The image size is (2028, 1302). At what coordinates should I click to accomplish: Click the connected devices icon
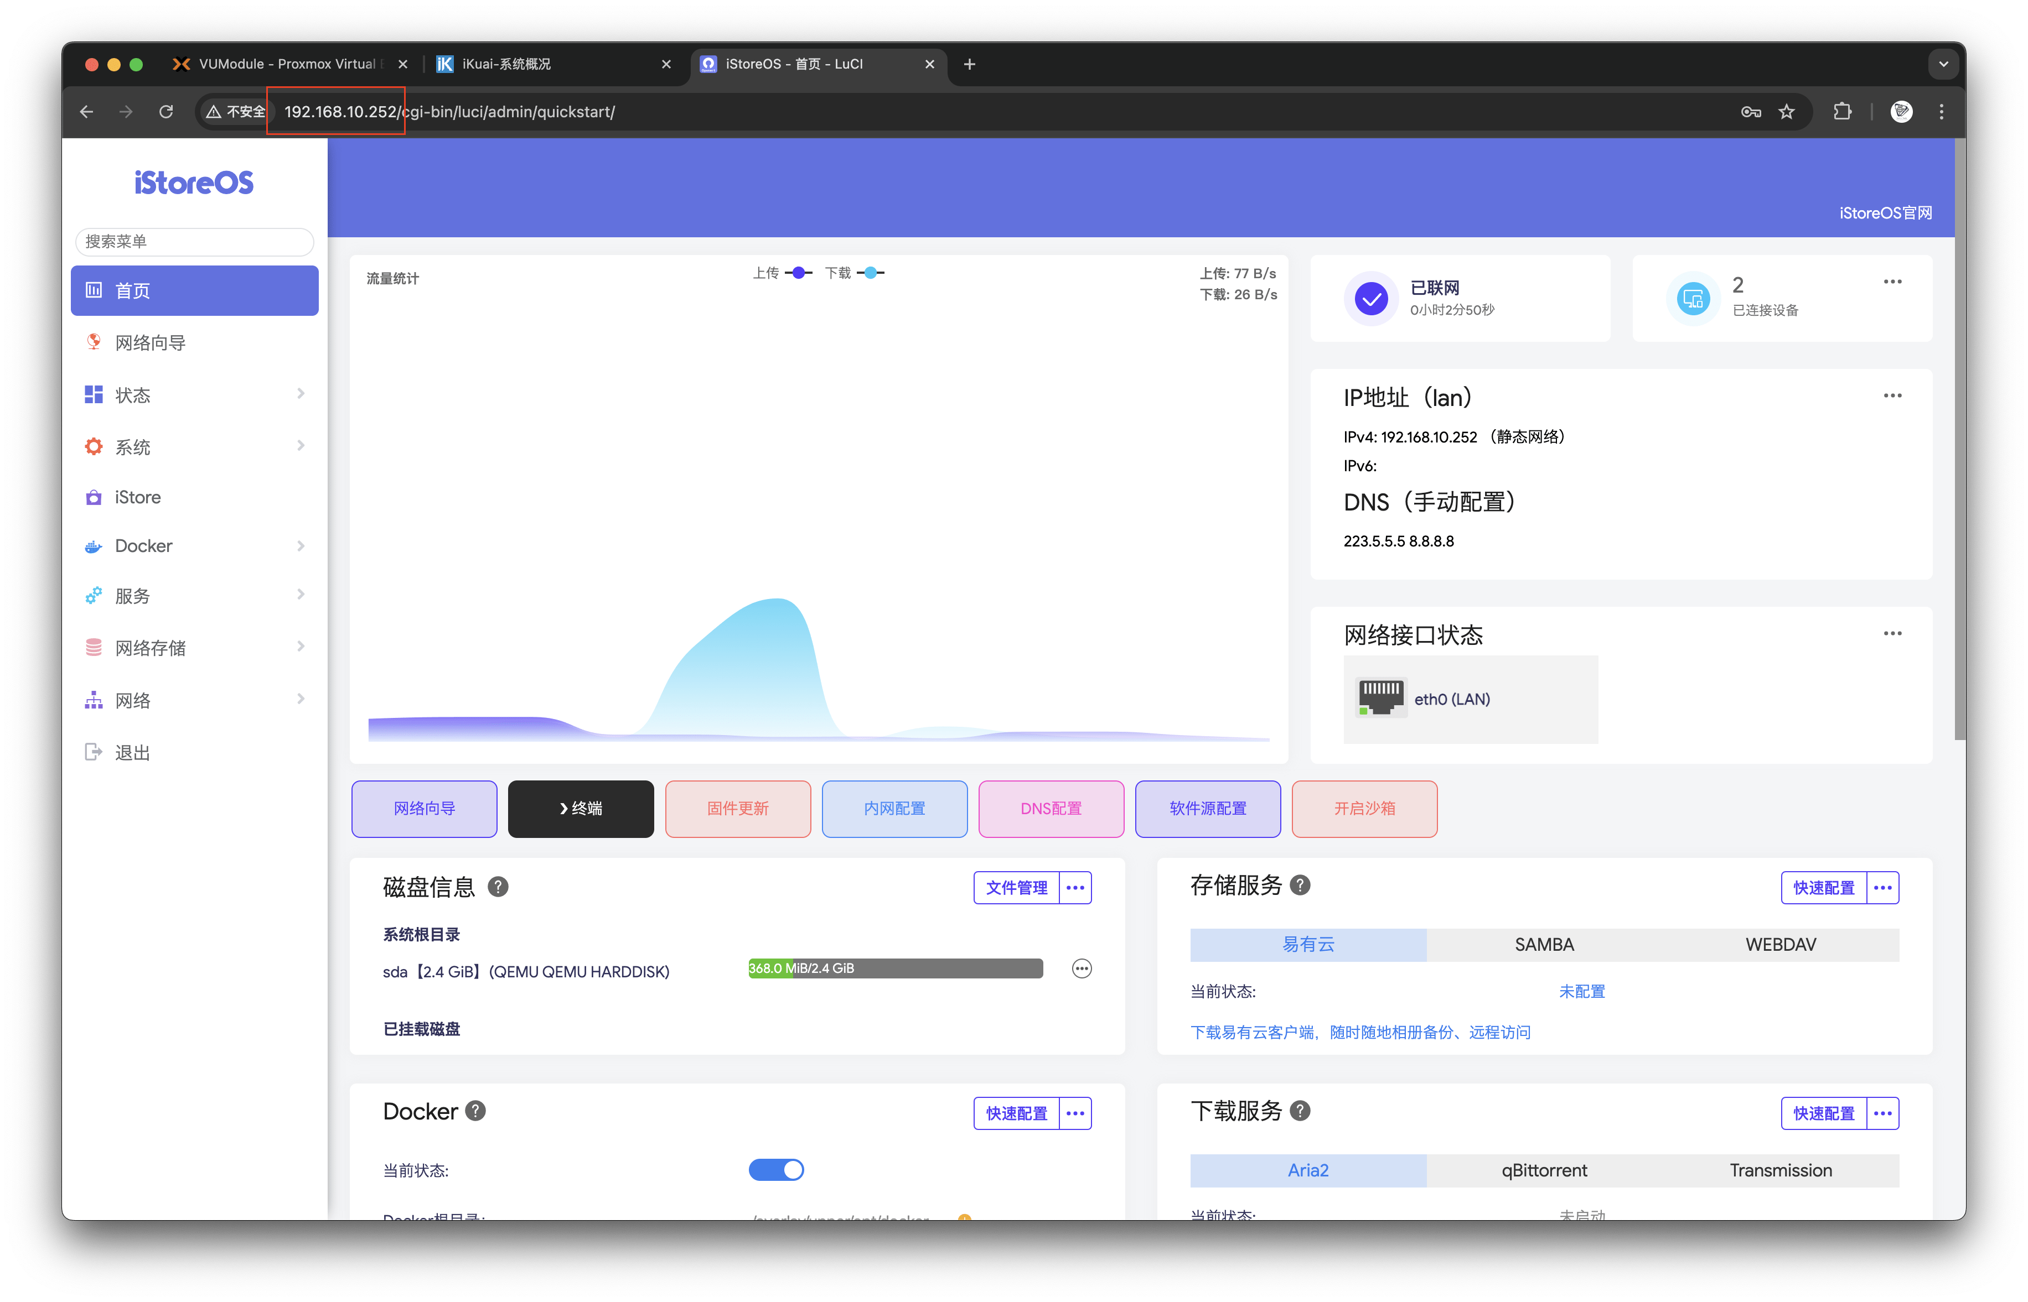click(x=1693, y=299)
